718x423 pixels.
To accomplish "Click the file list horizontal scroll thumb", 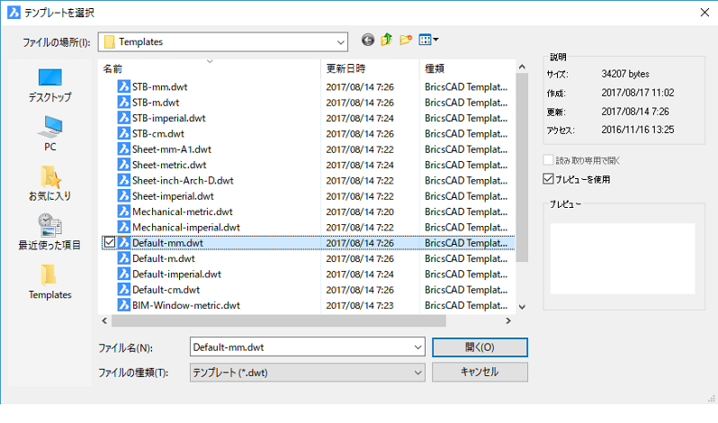I will 279,321.
